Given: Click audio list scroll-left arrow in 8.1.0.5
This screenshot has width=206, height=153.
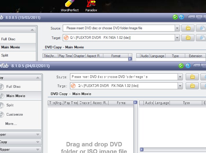Looking at the screenshot, I should (142, 150).
